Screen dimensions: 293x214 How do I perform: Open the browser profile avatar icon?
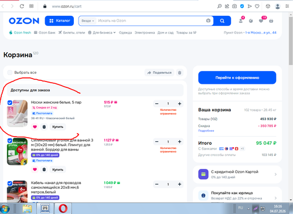tap(278, 6)
